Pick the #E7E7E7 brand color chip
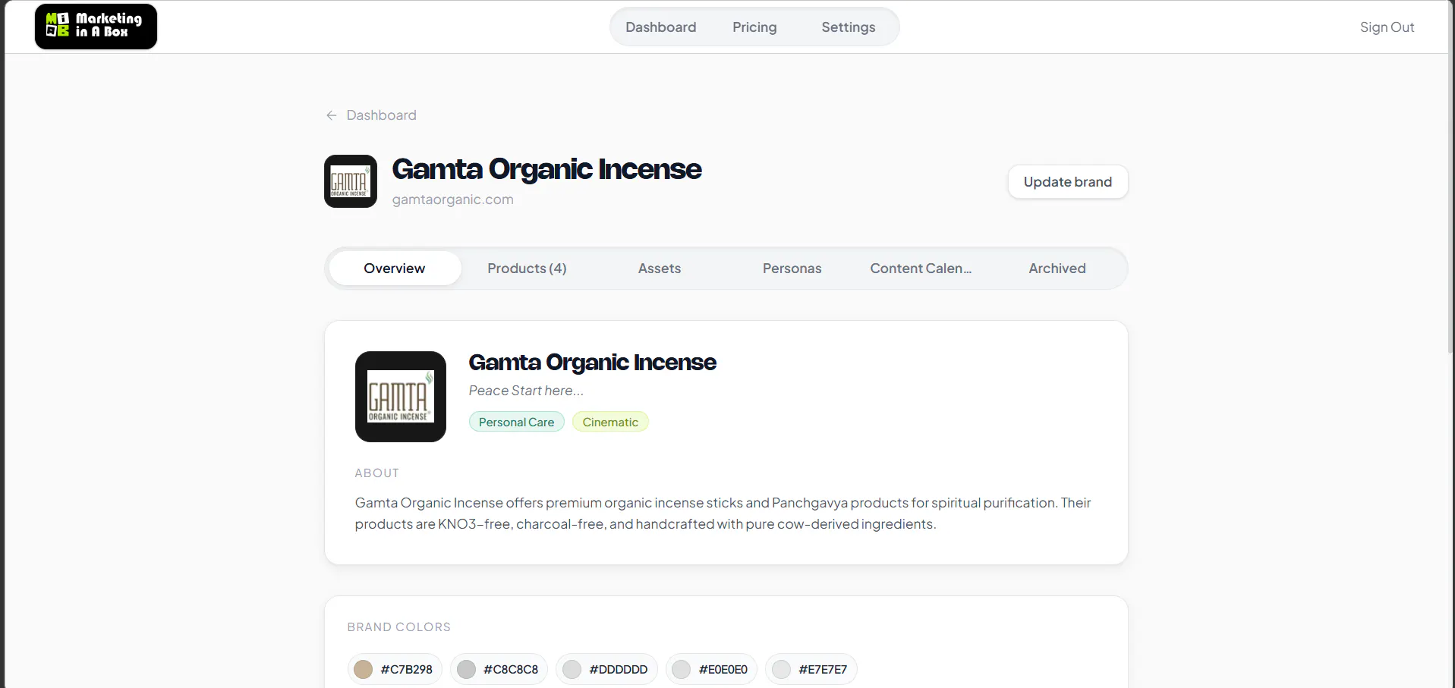The image size is (1455, 688). (x=811, y=669)
